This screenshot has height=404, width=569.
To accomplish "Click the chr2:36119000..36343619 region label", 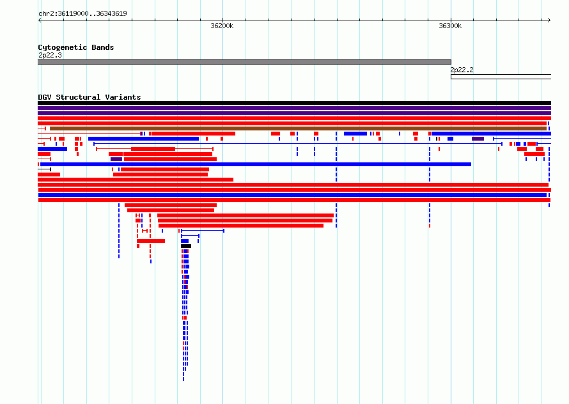I will pyautogui.click(x=82, y=13).
